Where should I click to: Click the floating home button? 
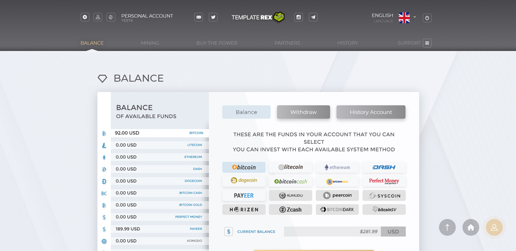pyautogui.click(x=471, y=227)
